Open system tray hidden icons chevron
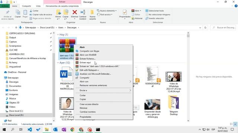Image resolution: width=238 pixels, height=133 pixels. [x=200, y=130]
